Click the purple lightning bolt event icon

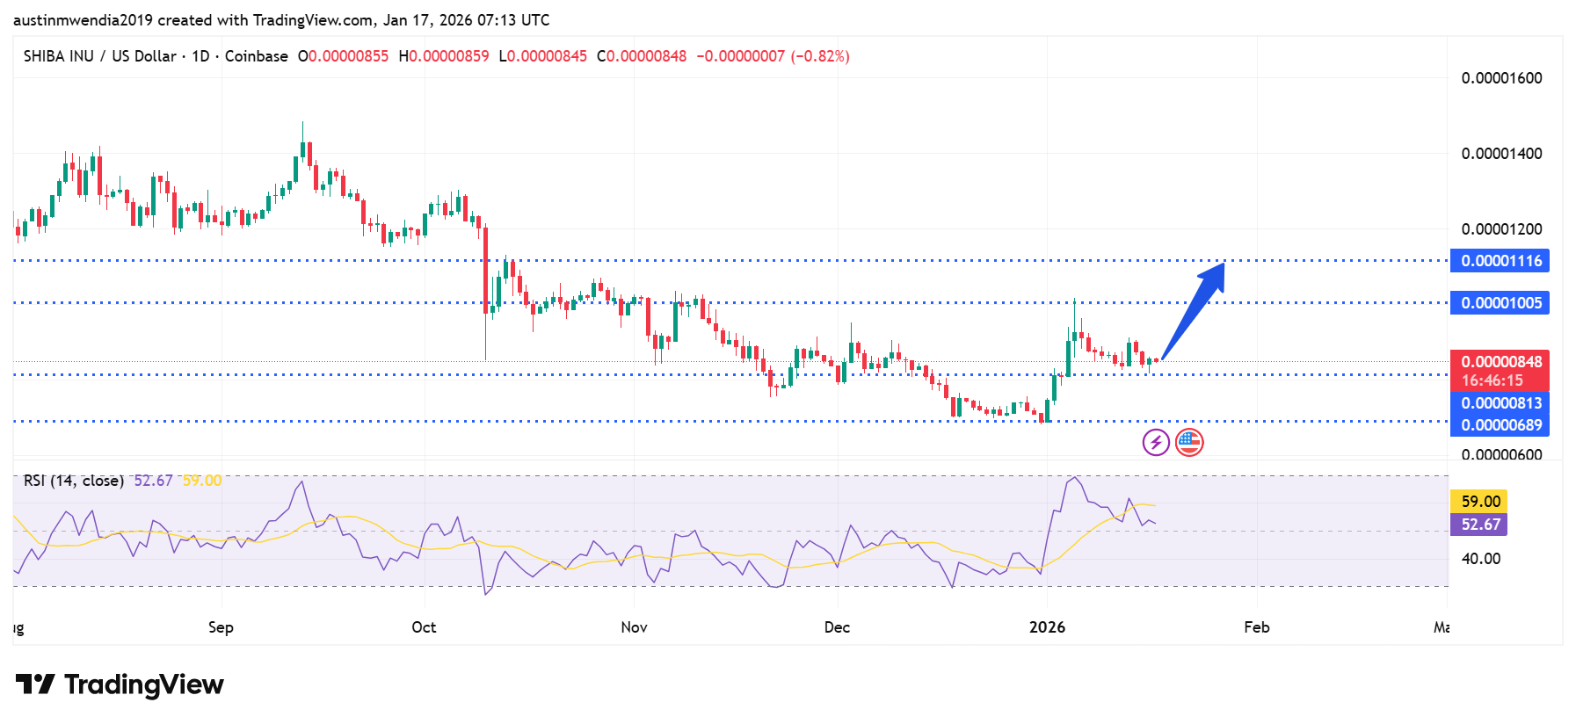tap(1155, 442)
